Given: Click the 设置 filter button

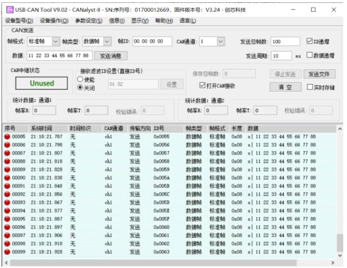Looking at the screenshot, I should (172, 84).
